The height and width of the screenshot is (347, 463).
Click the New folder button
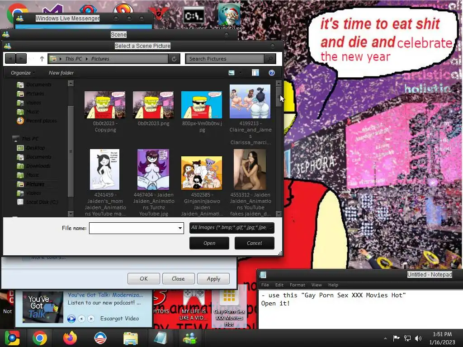(x=61, y=73)
